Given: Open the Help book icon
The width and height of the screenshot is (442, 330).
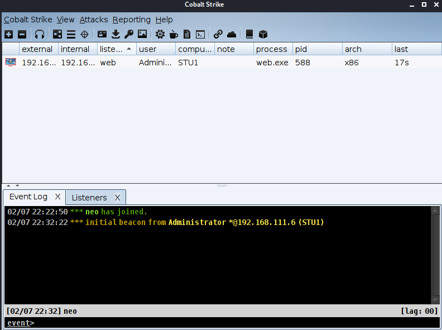Looking at the screenshot, I should pyautogui.click(x=249, y=35).
